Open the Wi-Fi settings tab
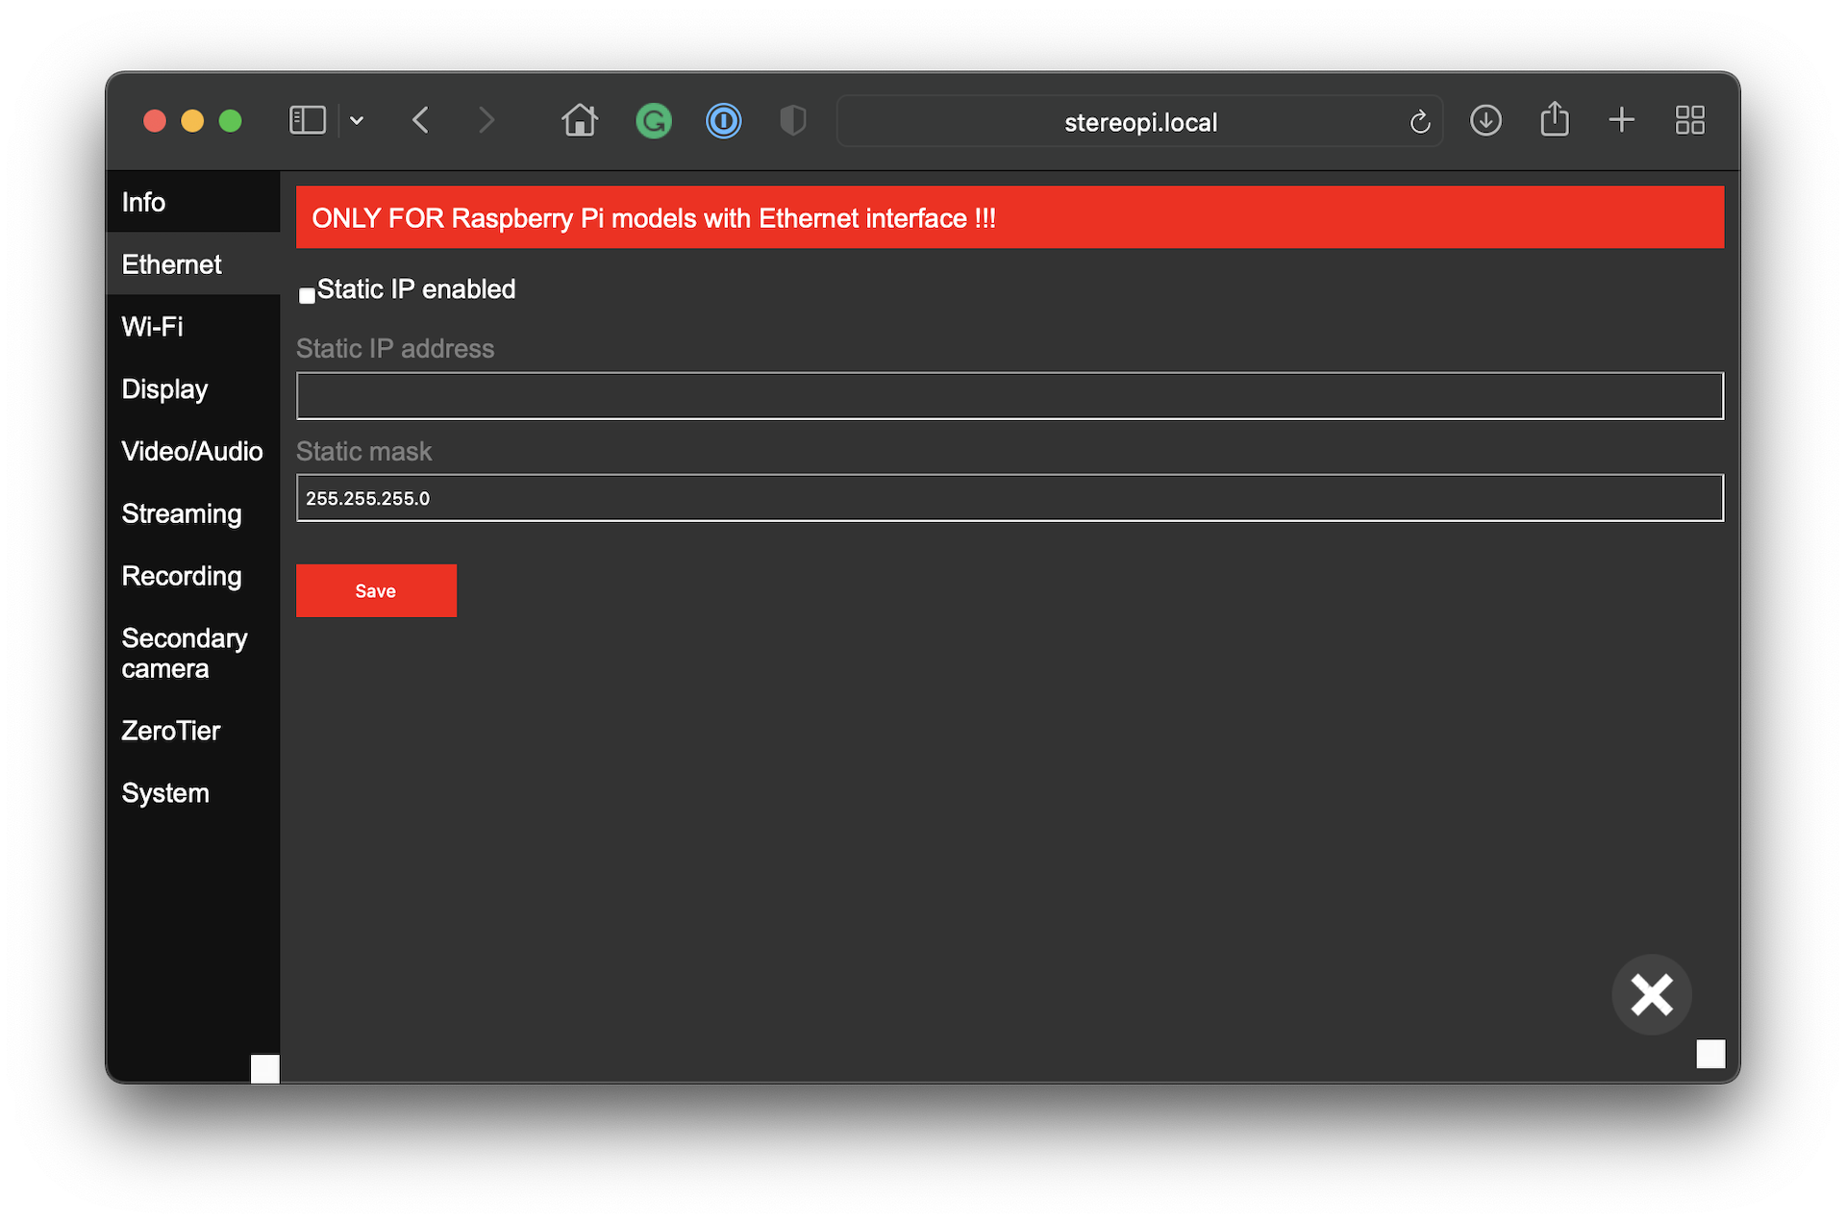This screenshot has height=1223, width=1846. [x=153, y=327]
